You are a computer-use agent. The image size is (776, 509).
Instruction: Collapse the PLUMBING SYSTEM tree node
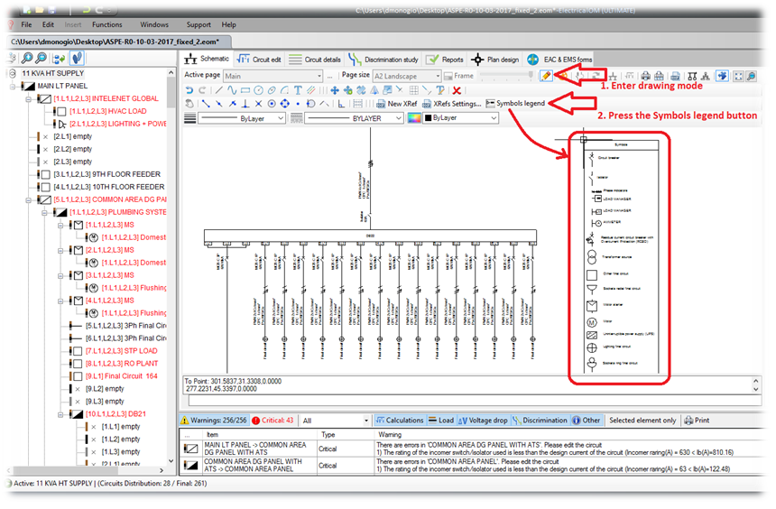(x=44, y=212)
